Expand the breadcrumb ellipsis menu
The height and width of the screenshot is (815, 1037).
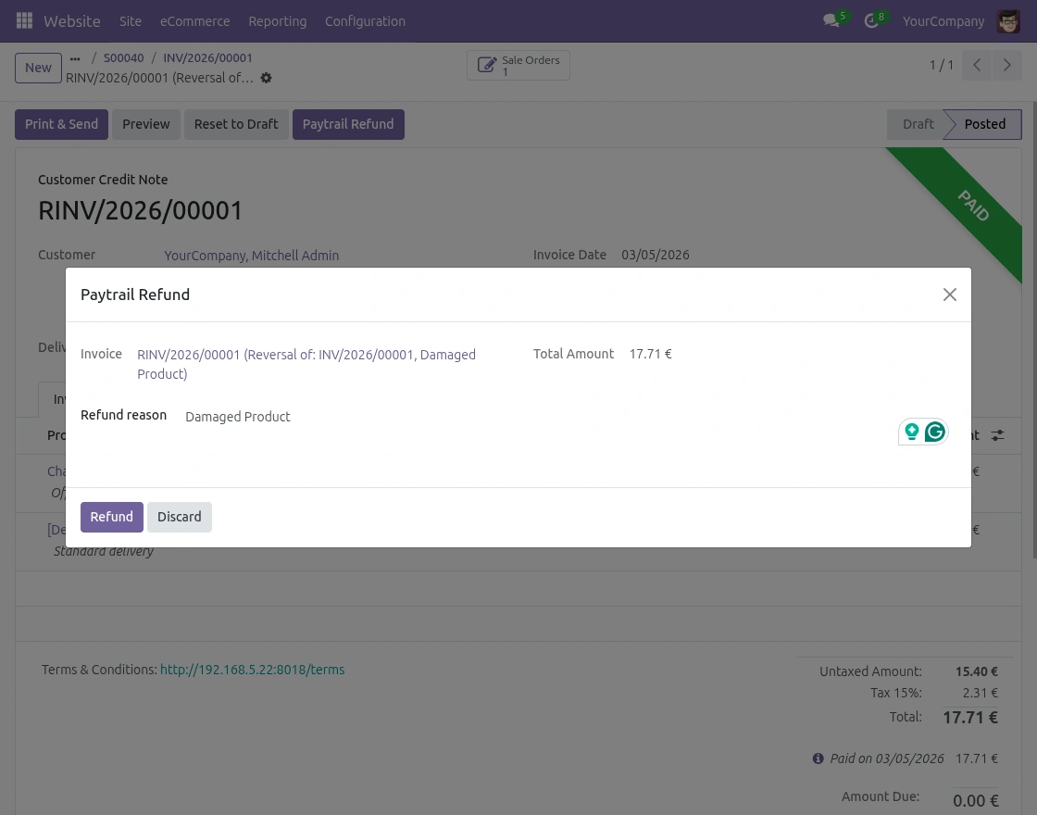pyautogui.click(x=75, y=57)
